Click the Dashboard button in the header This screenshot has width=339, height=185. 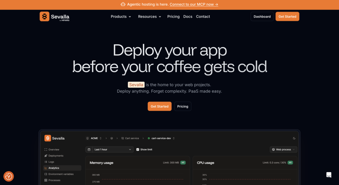pyautogui.click(x=262, y=16)
